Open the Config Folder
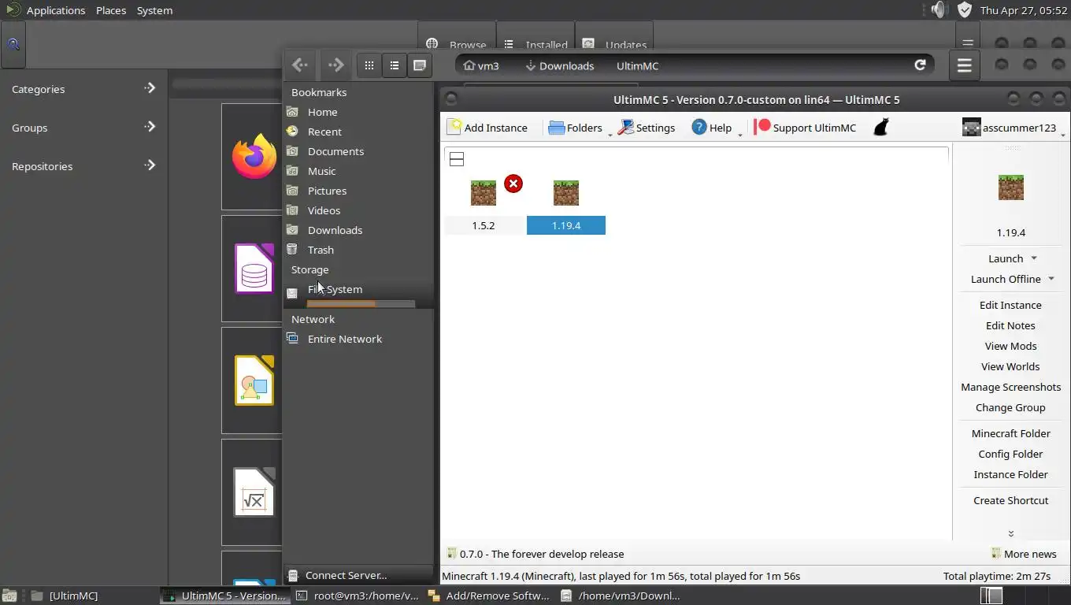 1010,454
